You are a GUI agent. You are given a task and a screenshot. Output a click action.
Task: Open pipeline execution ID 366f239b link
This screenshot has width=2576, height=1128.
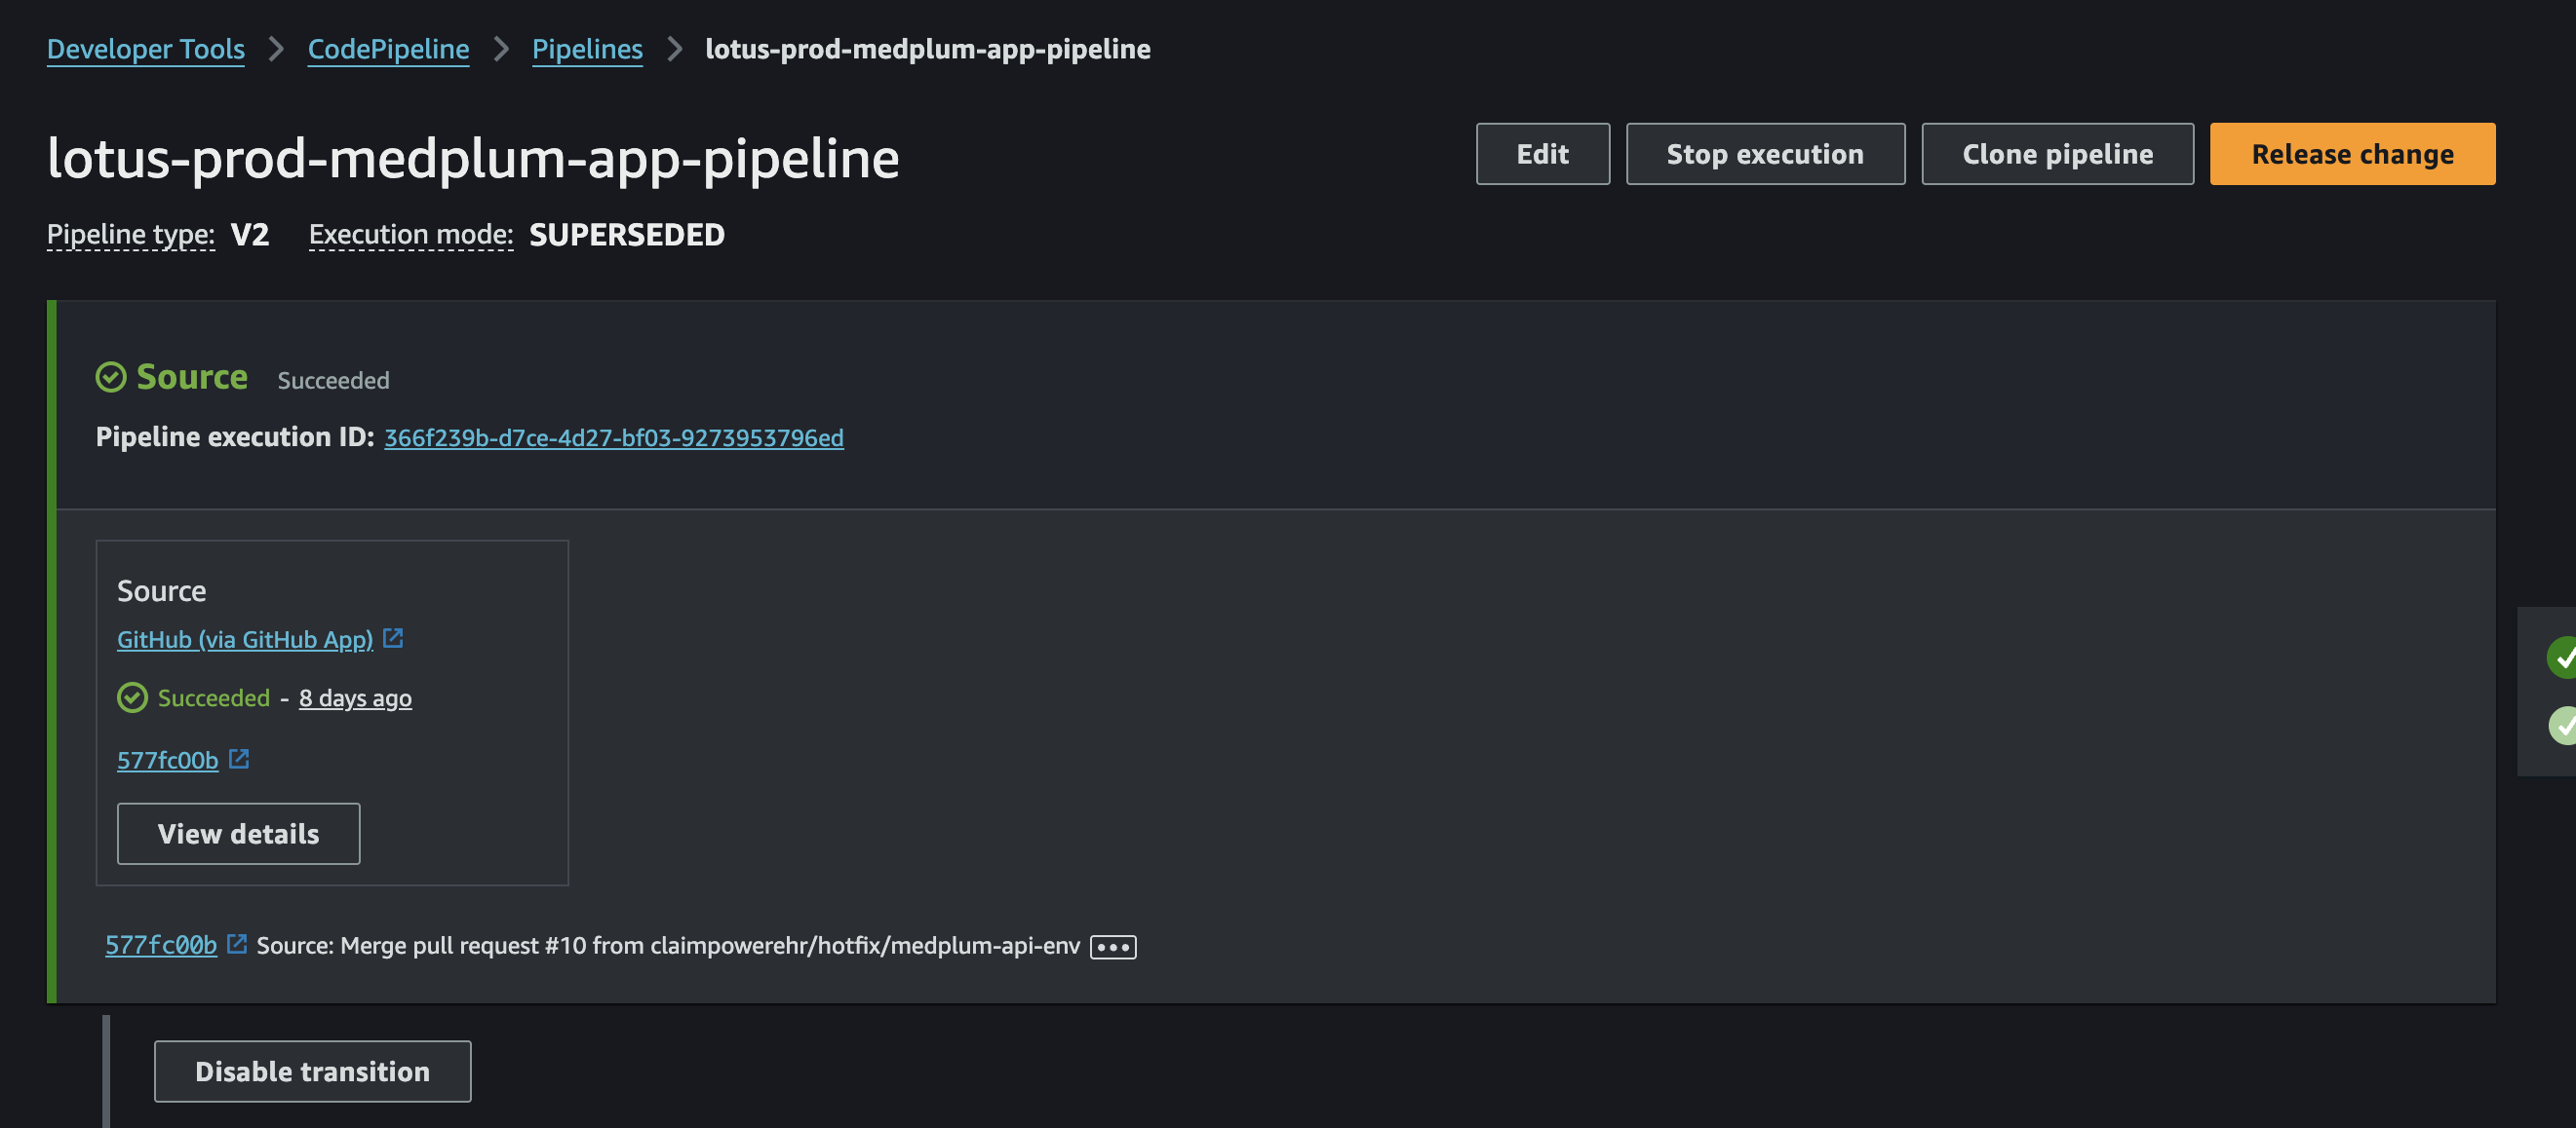tap(614, 437)
